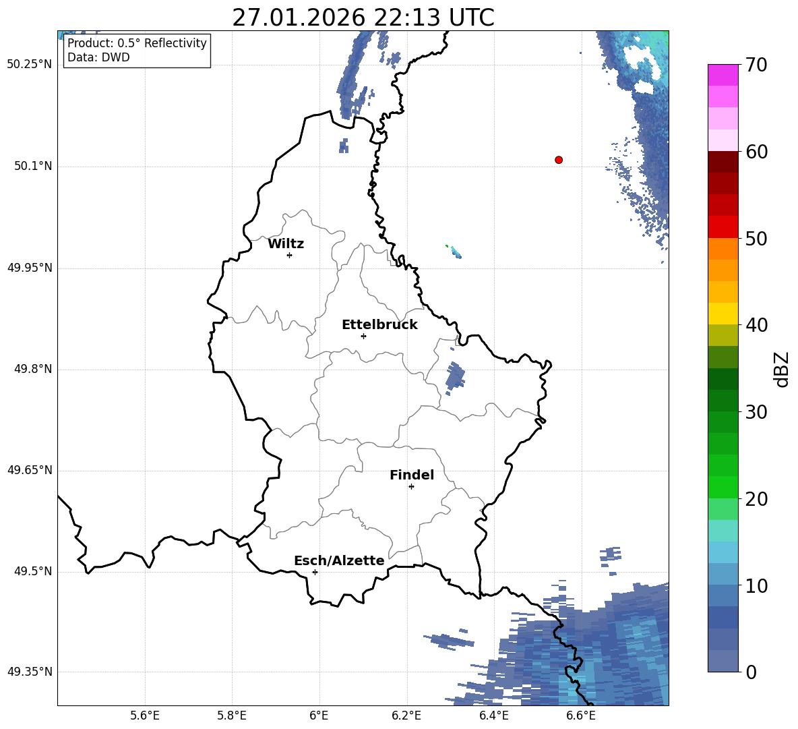Click the cross marker below Wiltz
This screenshot has width=798, height=729.
tap(290, 255)
